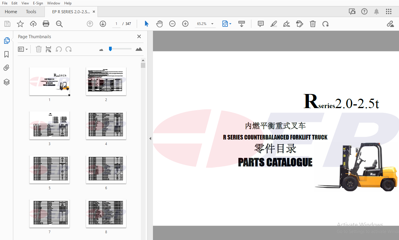Viewport: 399px width, 240px height.
Task: Upload file to cloud icon
Action: click(x=33, y=24)
